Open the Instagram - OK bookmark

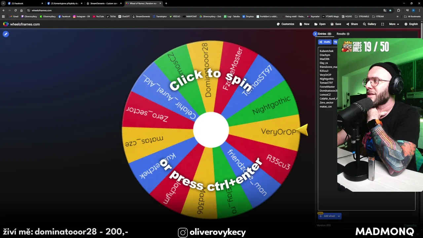pos(82,16)
